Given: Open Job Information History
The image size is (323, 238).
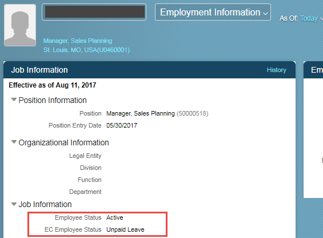Looking at the screenshot, I should pyautogui.click(x=277, y=70).
